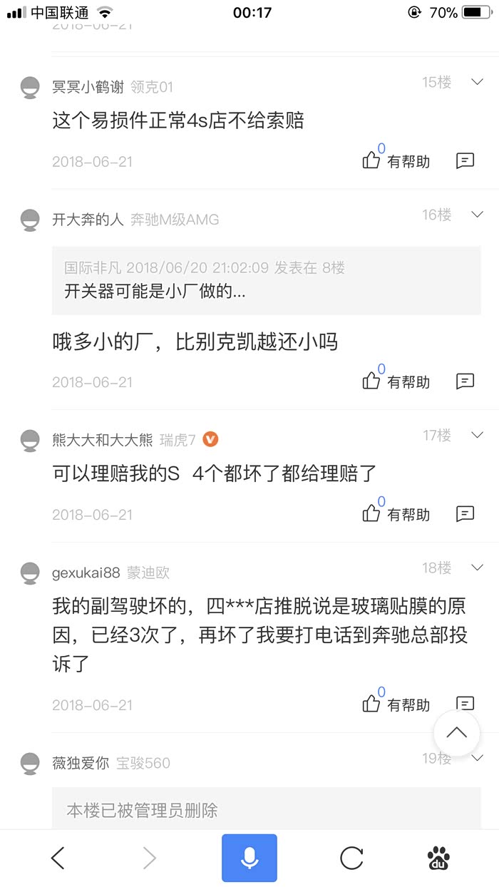Open reply icon on the 16楼 comment
This screenshot has width=499, height=887.
(x=465, y=381)
